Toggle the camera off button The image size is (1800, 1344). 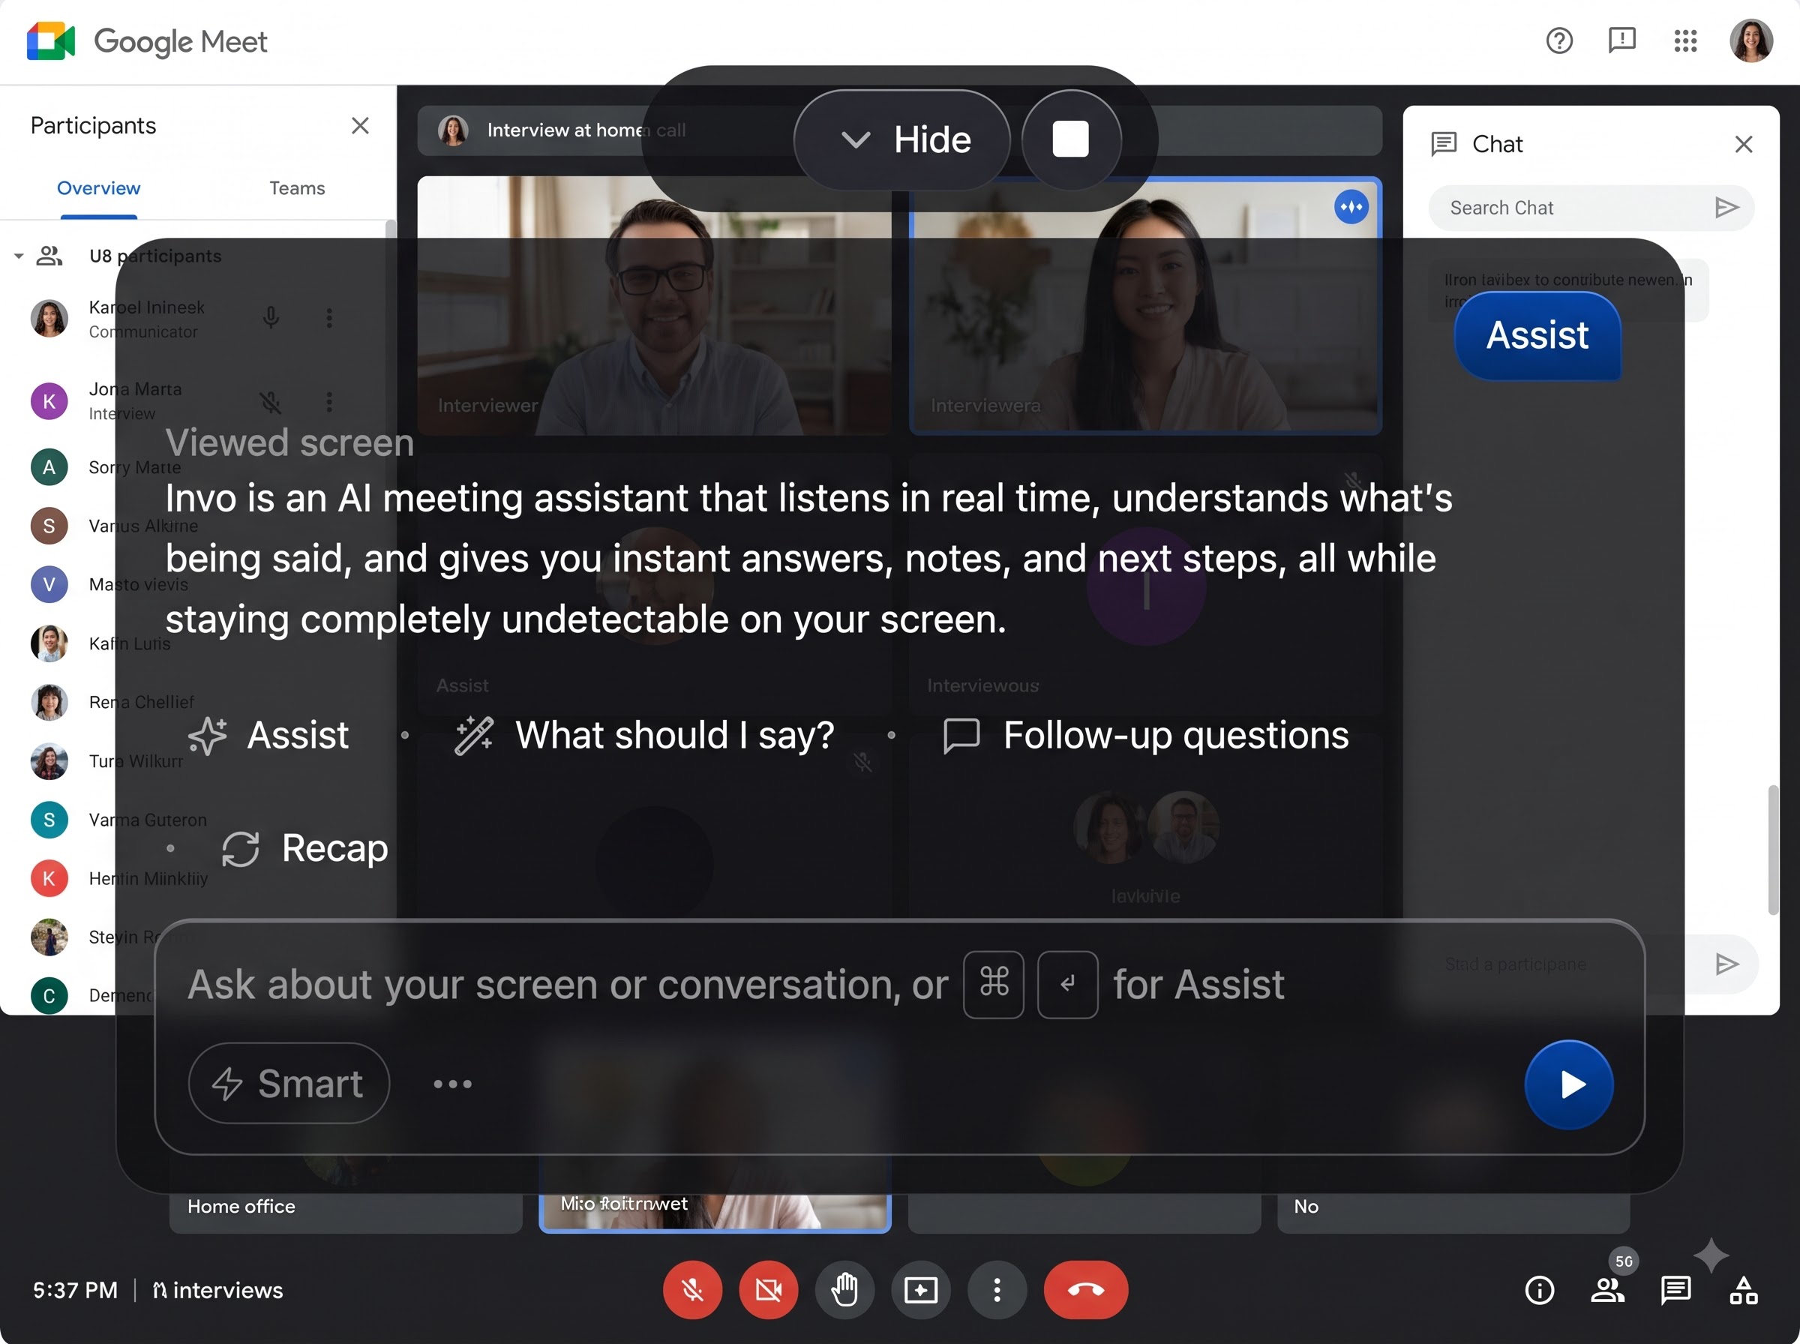pyautogui.click(x=769, y=1290)
